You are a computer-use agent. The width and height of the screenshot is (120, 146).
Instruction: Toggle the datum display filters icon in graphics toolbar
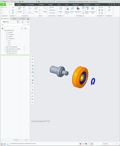[33, 86]
